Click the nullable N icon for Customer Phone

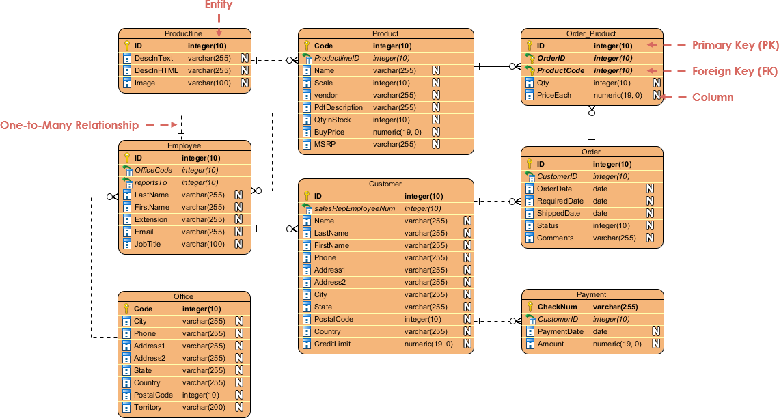(467, 257)
